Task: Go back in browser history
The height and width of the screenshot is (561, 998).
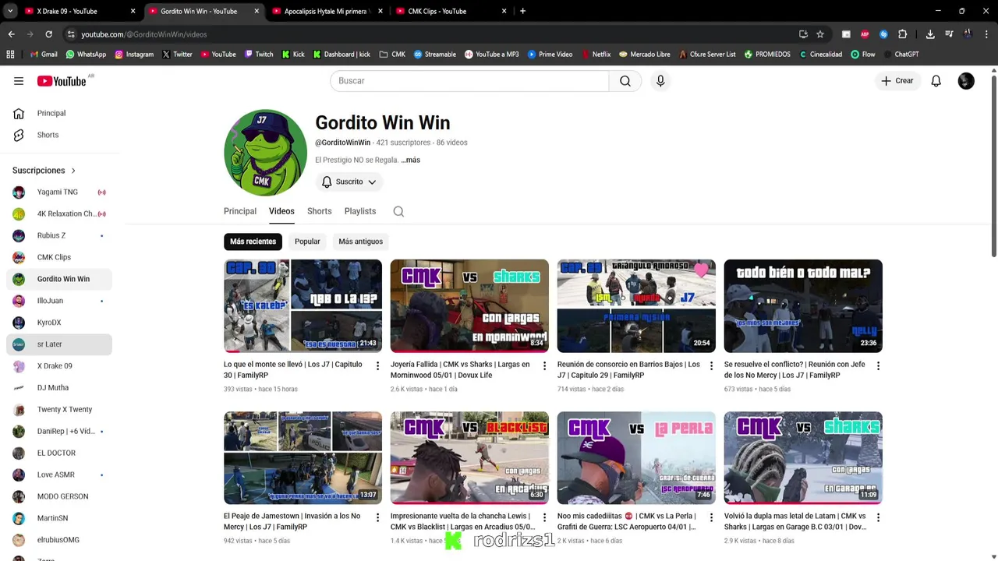Action: [11, 34]
